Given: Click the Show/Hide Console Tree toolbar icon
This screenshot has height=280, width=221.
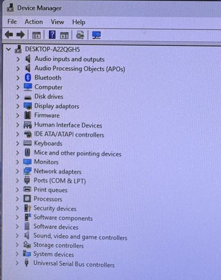Looking at the screenshot, I should 37,35.
